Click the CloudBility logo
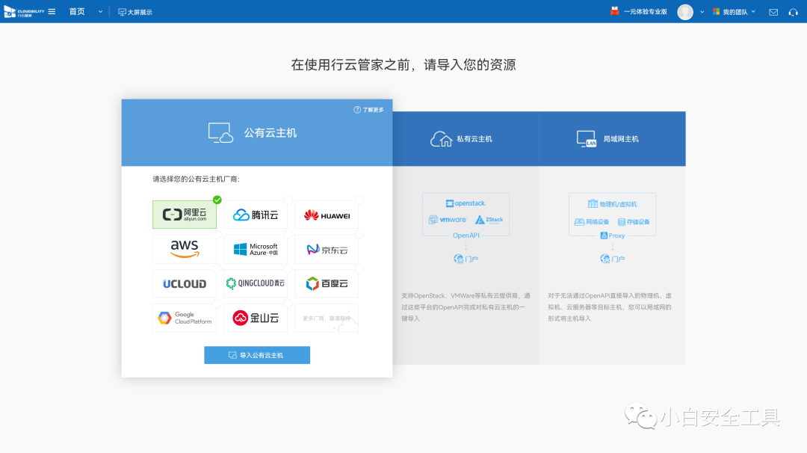The height and width of the screenshot is (453, 807). (x=24, y=11)
